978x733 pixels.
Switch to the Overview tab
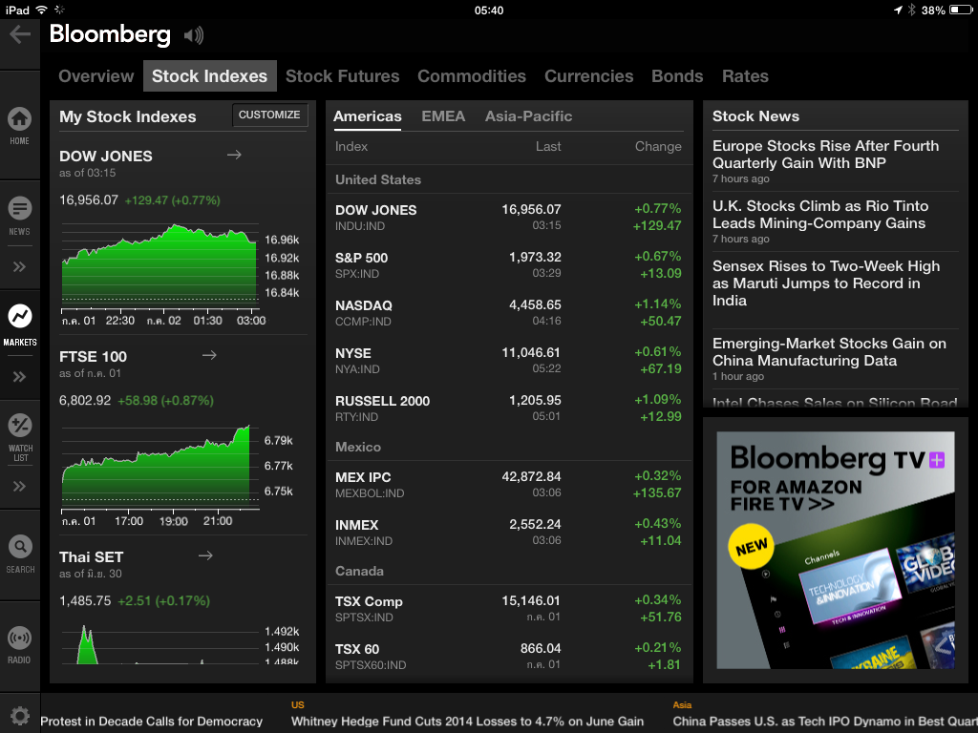96,76
